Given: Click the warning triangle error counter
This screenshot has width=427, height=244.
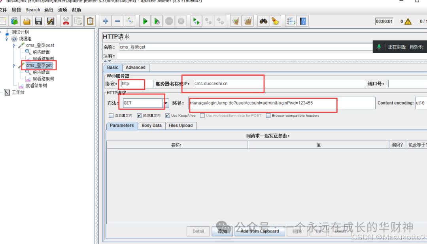Looking at the screenshot, I should point(408,21).
